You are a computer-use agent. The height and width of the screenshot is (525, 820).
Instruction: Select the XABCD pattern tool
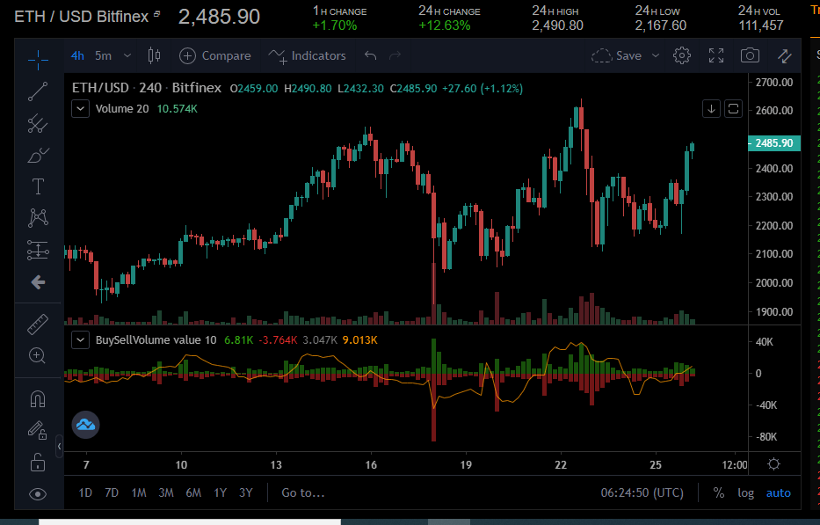[x=38, y=218]
